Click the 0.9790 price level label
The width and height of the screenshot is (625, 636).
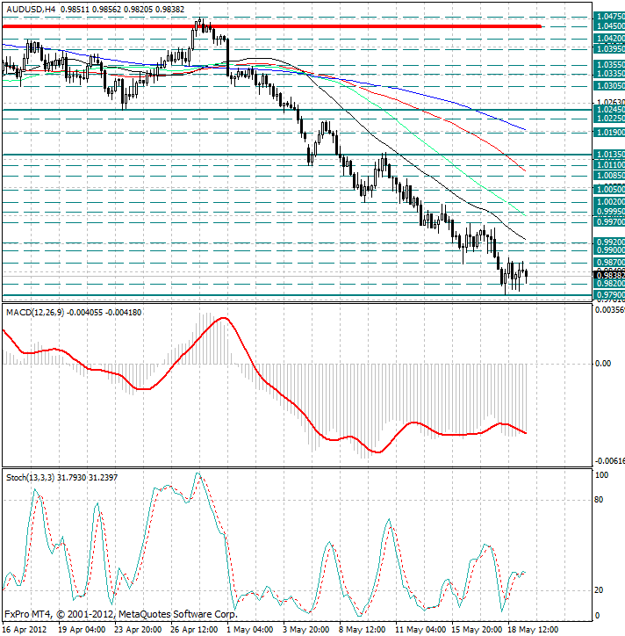(609, 295)
